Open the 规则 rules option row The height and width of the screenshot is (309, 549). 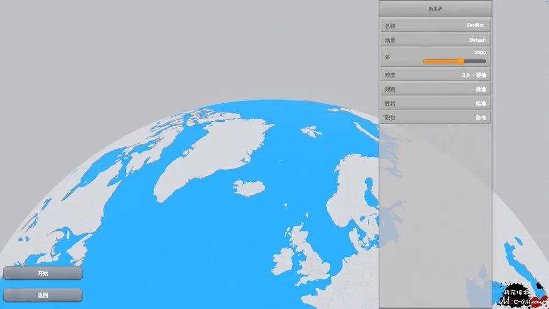pos(435,89)
